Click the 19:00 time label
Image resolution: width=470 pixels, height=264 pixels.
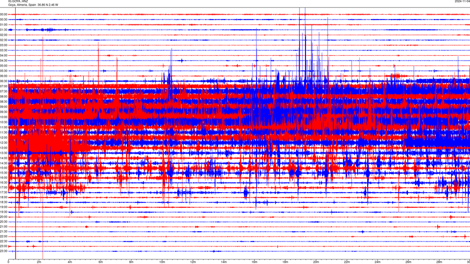[3, 207]
